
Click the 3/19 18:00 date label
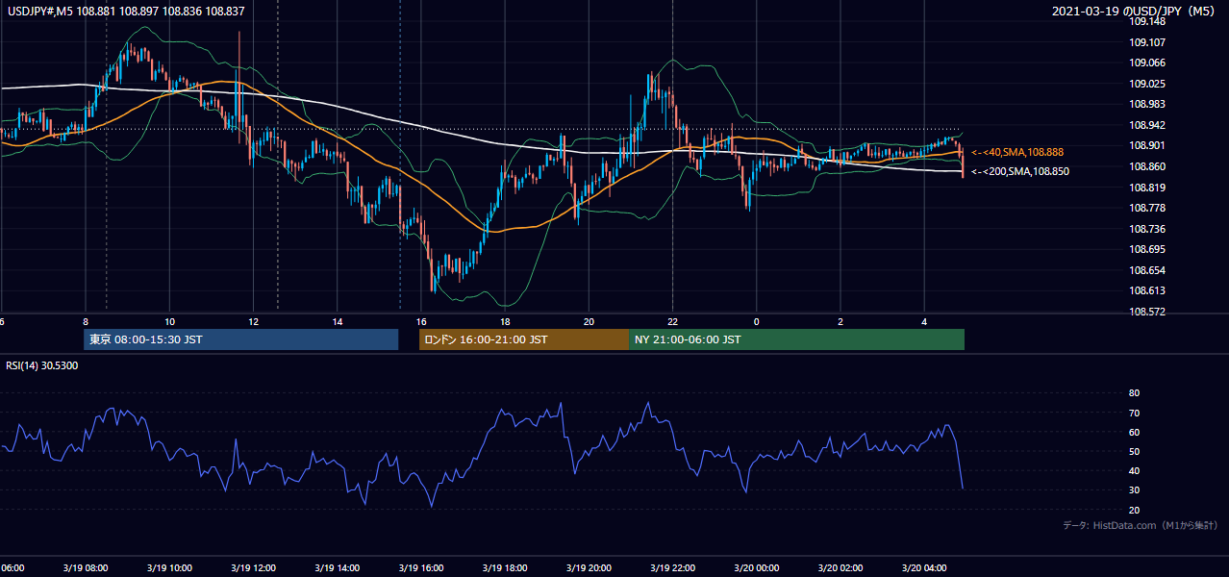click(x=505, y=568)
